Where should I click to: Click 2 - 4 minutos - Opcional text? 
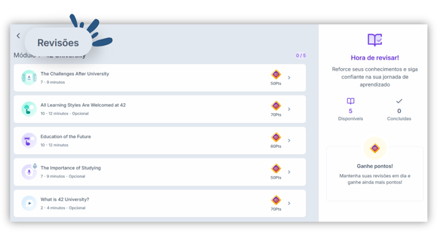pos(63,208)
